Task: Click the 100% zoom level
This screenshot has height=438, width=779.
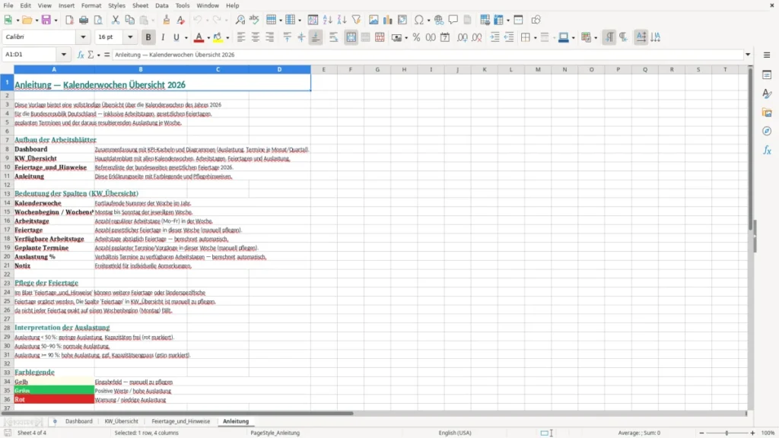Action: point(768,433)
